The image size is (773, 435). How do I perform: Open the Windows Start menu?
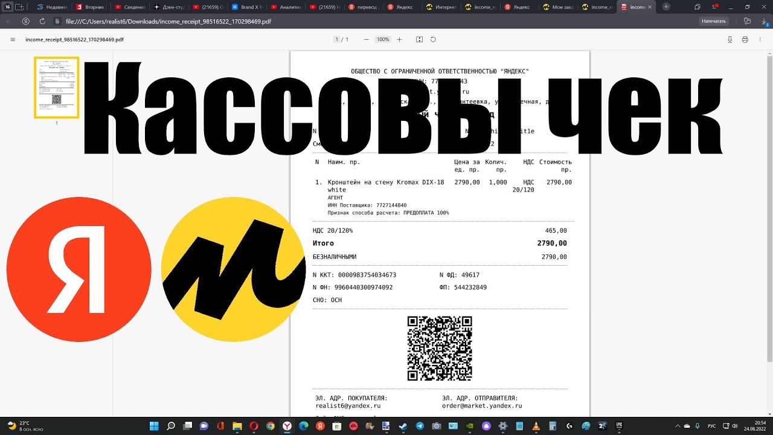tap(154, 426)
